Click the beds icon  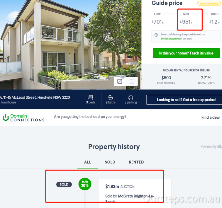(x=91, y=97)
